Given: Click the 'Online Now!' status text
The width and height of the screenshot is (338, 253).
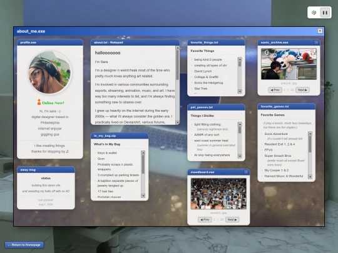Looking at the screenshot, I should (53, 103).
